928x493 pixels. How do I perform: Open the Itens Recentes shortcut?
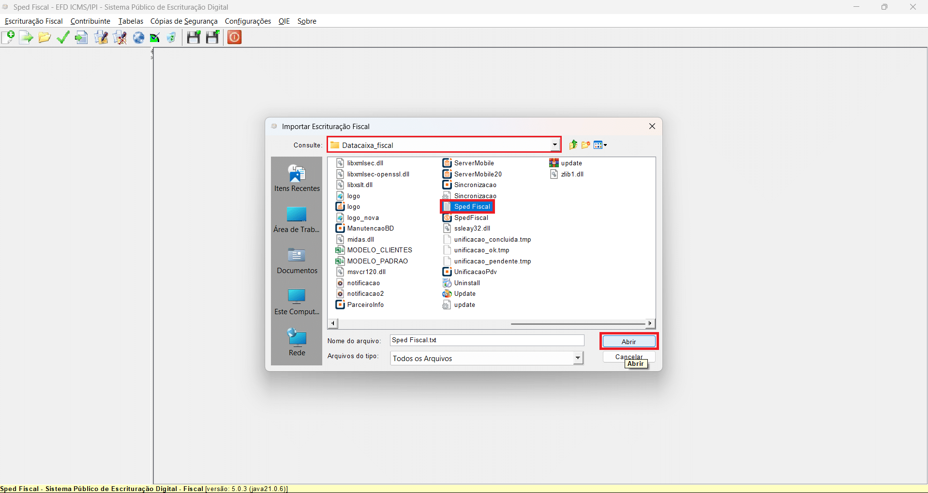tap(297, 178)
